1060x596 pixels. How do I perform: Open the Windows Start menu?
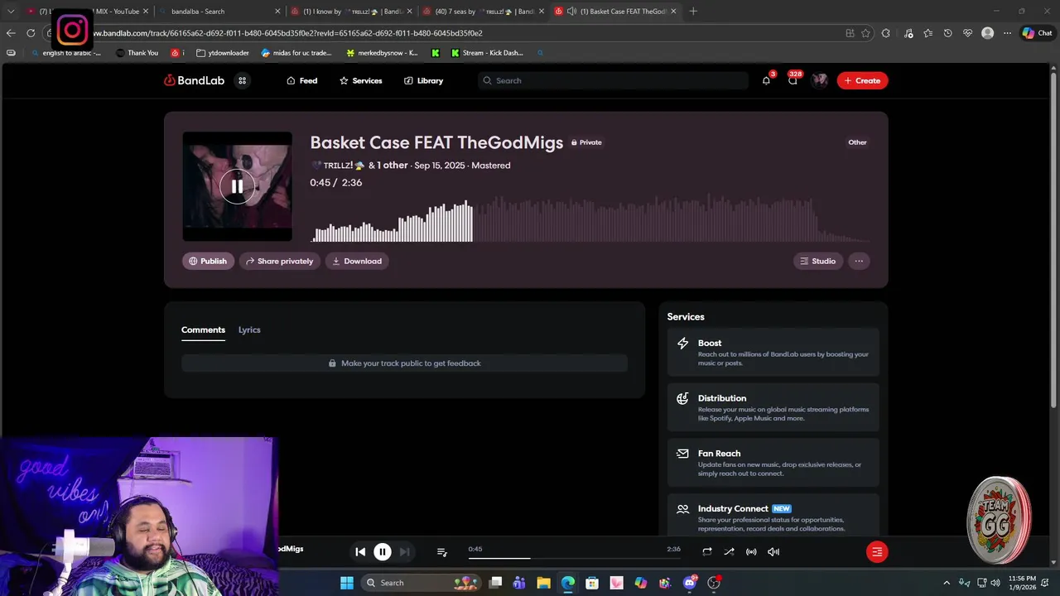click(x=347, y=583)
